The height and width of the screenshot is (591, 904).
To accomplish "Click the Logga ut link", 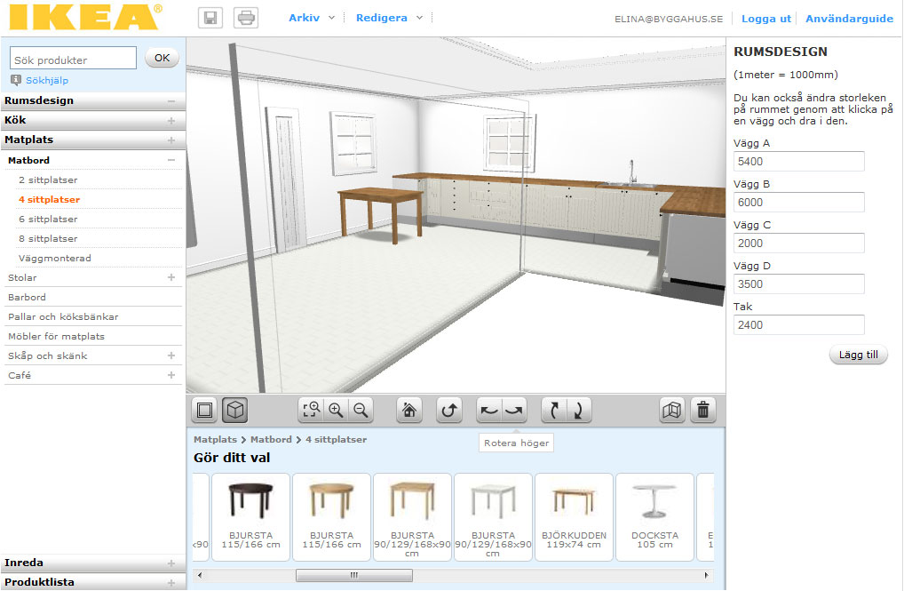I will click(765, 19).
